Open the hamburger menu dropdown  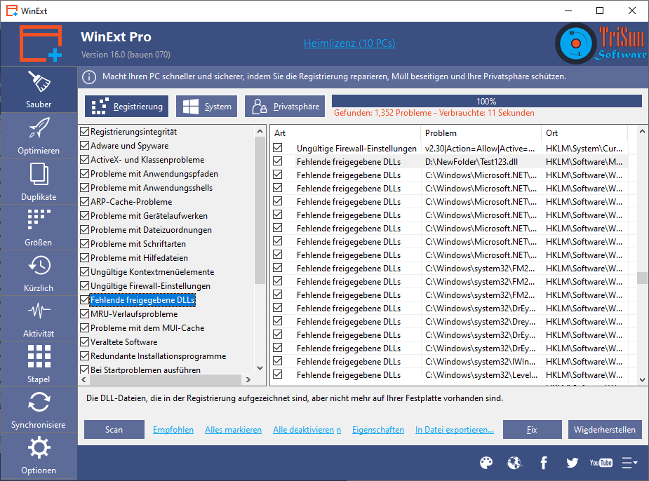(629, 462)
